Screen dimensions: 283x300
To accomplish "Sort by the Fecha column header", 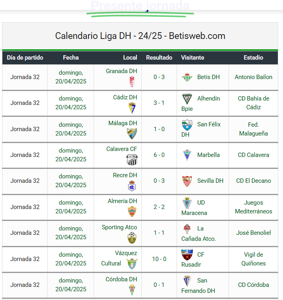I will (x=71, y=58).
